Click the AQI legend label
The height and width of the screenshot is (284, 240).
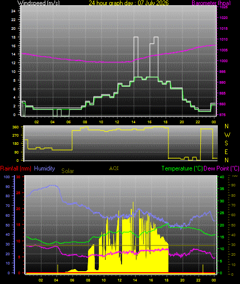pyautogui.click(x=114, y=168)
